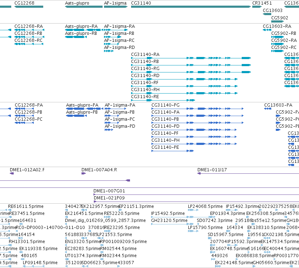
Task: Select AP-1sigma-PA protein label
Action: coord(120,105)
